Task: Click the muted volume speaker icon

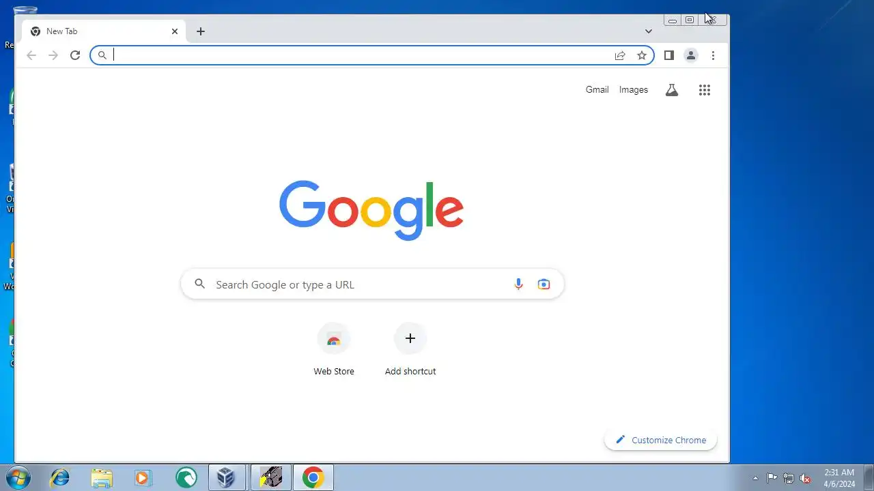Action: (x=806, y=478)
